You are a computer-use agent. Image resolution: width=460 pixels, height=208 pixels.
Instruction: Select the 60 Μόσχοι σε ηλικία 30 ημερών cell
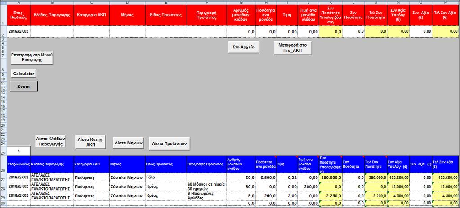click(206, 186)
